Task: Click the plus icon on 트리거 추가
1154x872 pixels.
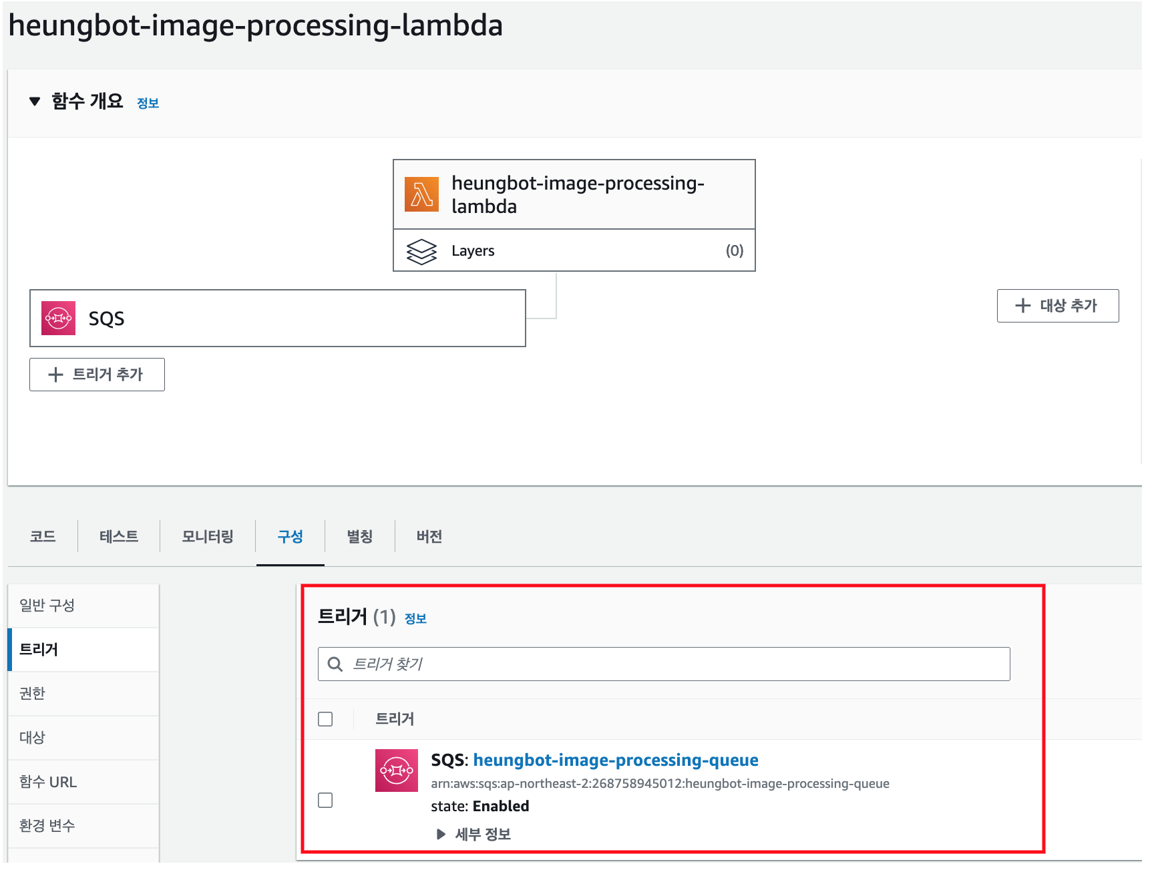Action: pos(55,375)
